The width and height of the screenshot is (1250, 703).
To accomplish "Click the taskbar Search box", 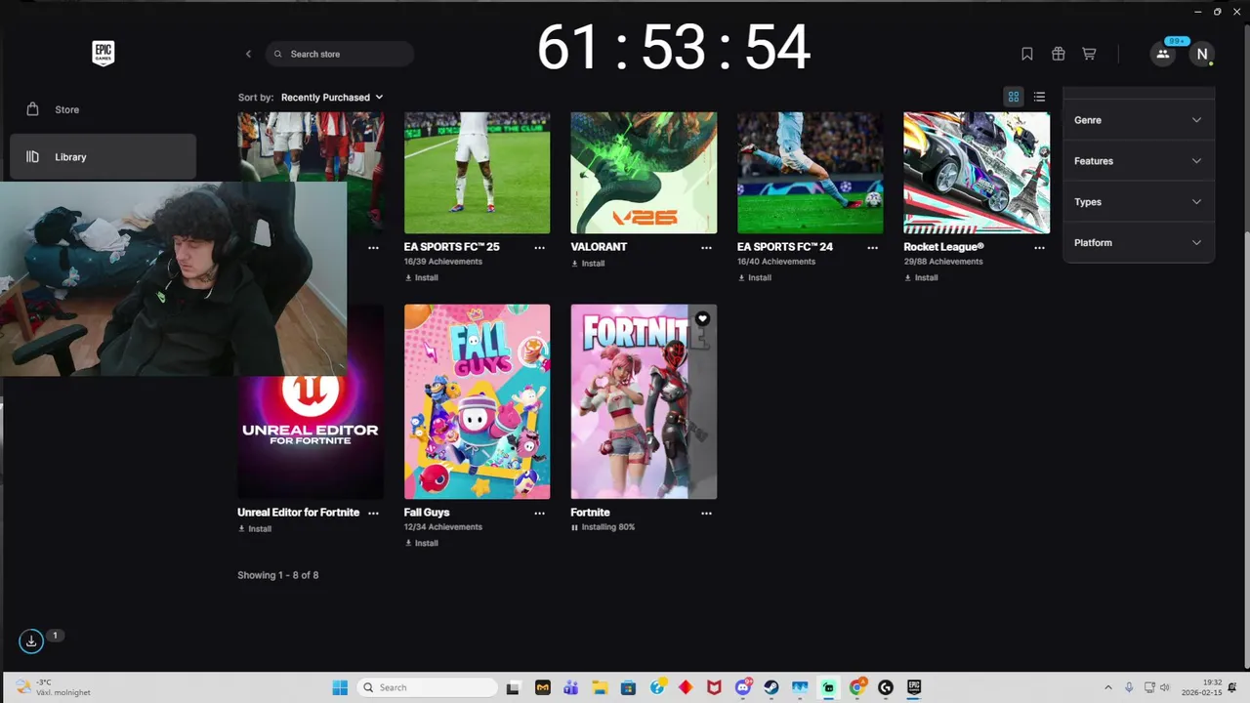I will pyautogui.click(x=428, y=687).
